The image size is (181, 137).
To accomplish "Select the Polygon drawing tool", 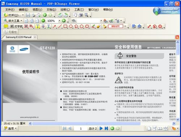I will pos(82,26).
